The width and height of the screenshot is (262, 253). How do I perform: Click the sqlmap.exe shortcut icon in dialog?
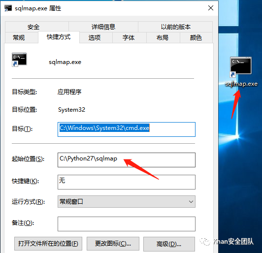tap(19, 60)
